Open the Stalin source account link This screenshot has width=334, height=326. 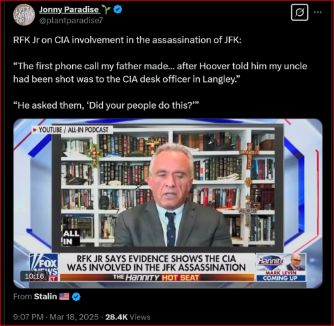click(45, 297)
